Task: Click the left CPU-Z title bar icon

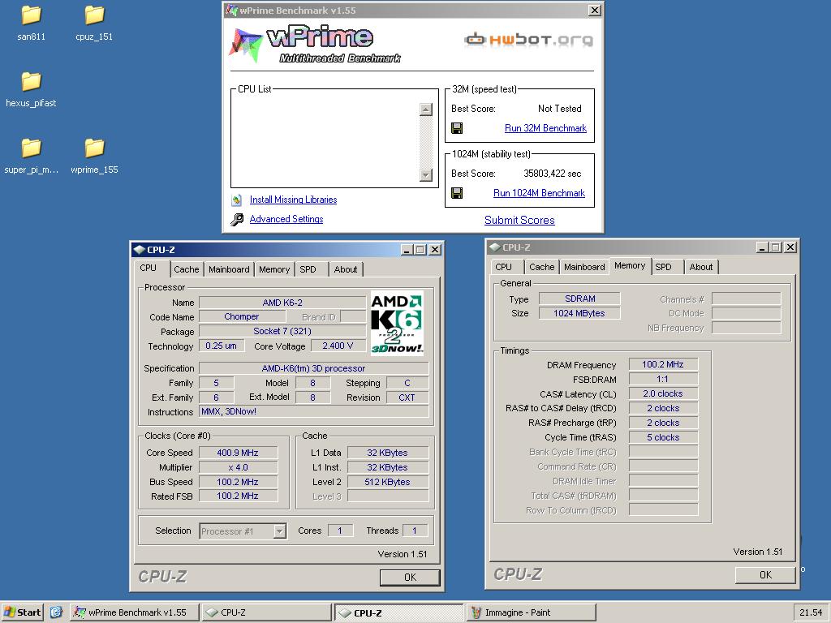Action: coord(139,250)
